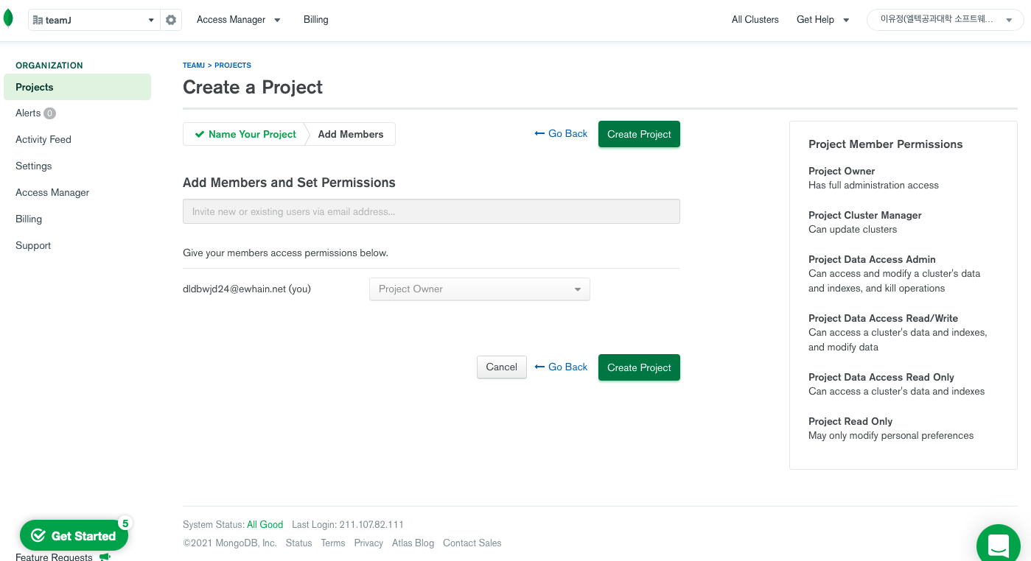This screenshot has height=561, width=1031.
Task: Open the Project Owner role dropdown
Action: tap(480, 289)
